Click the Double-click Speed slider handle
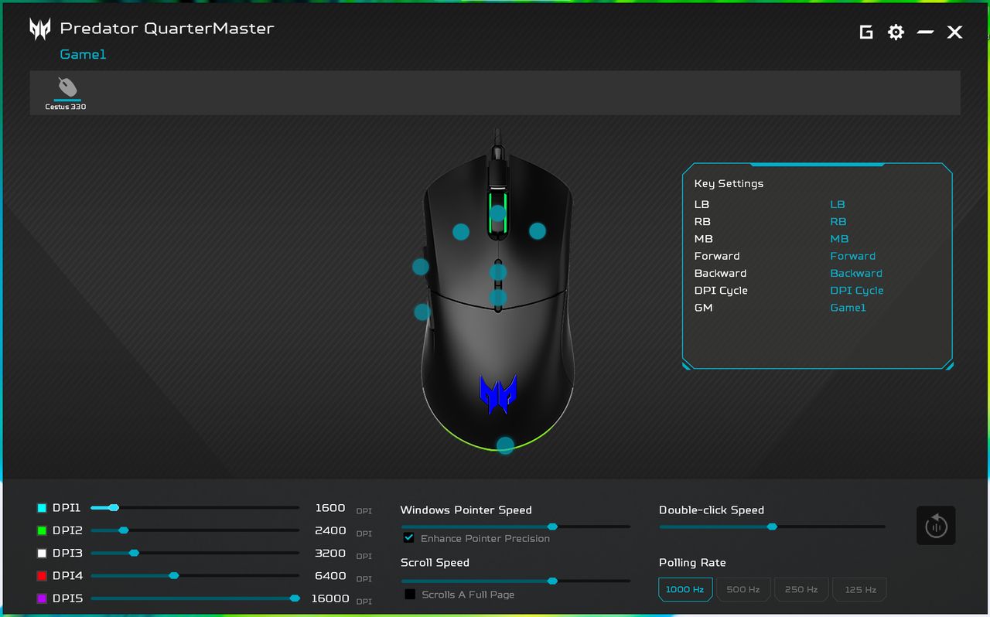This screenshot has height=617, width=990. pyautogui.click(x=772, y=527)
